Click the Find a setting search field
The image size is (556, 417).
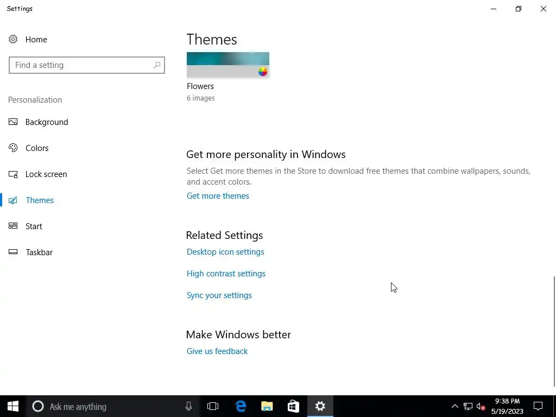pos(87,65)
